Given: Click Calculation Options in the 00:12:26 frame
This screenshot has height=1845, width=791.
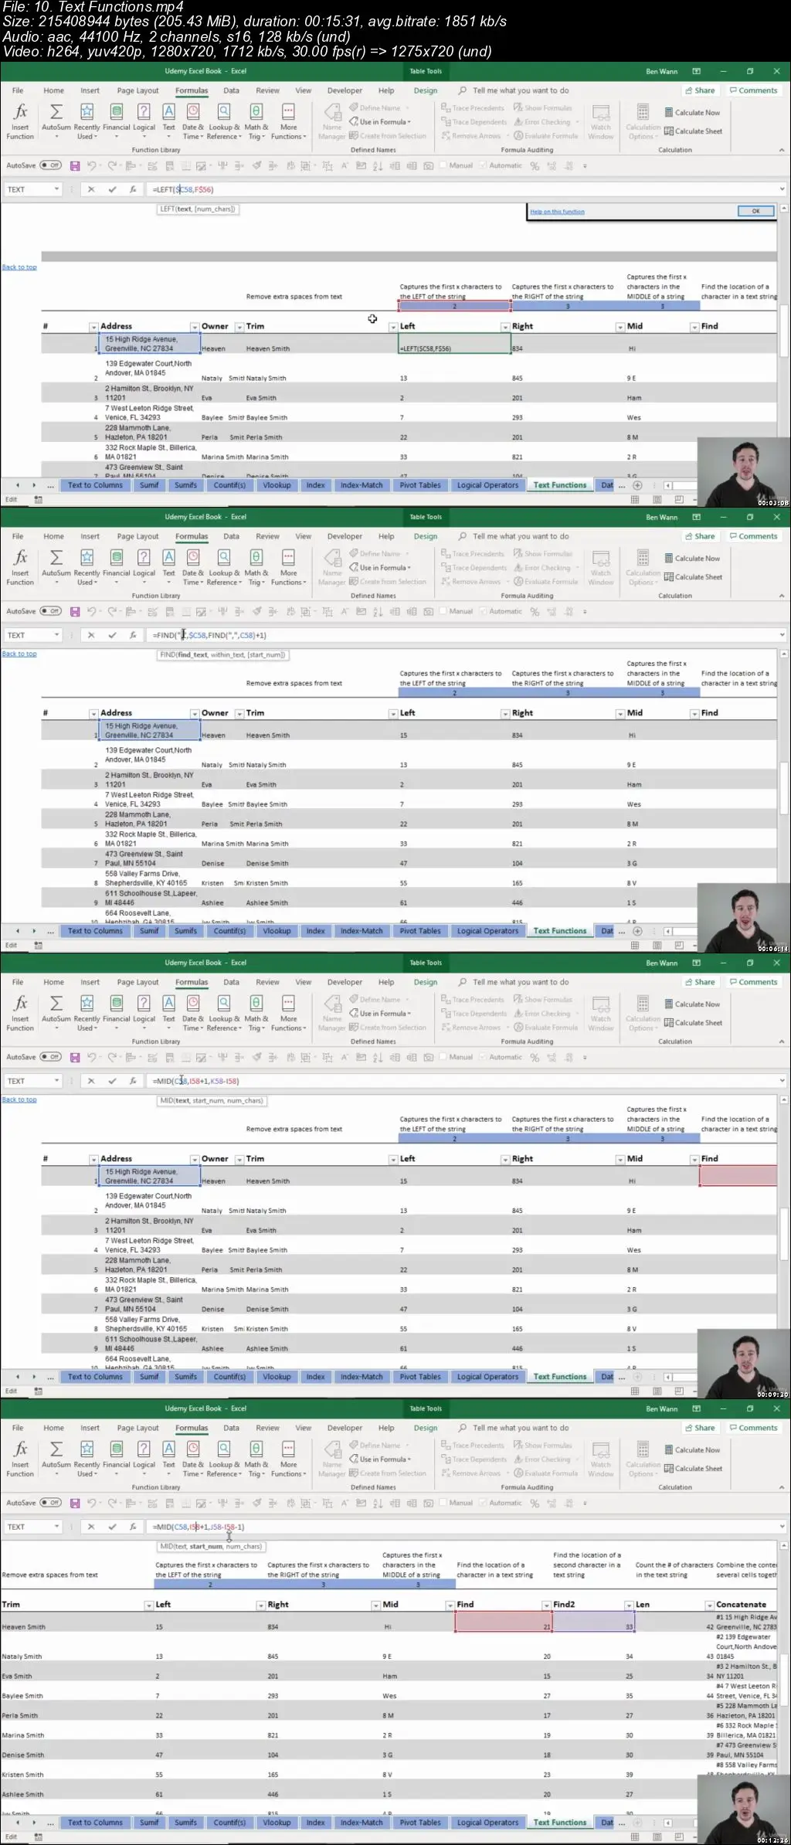Looking at the screenshot, I should 643,1459.
